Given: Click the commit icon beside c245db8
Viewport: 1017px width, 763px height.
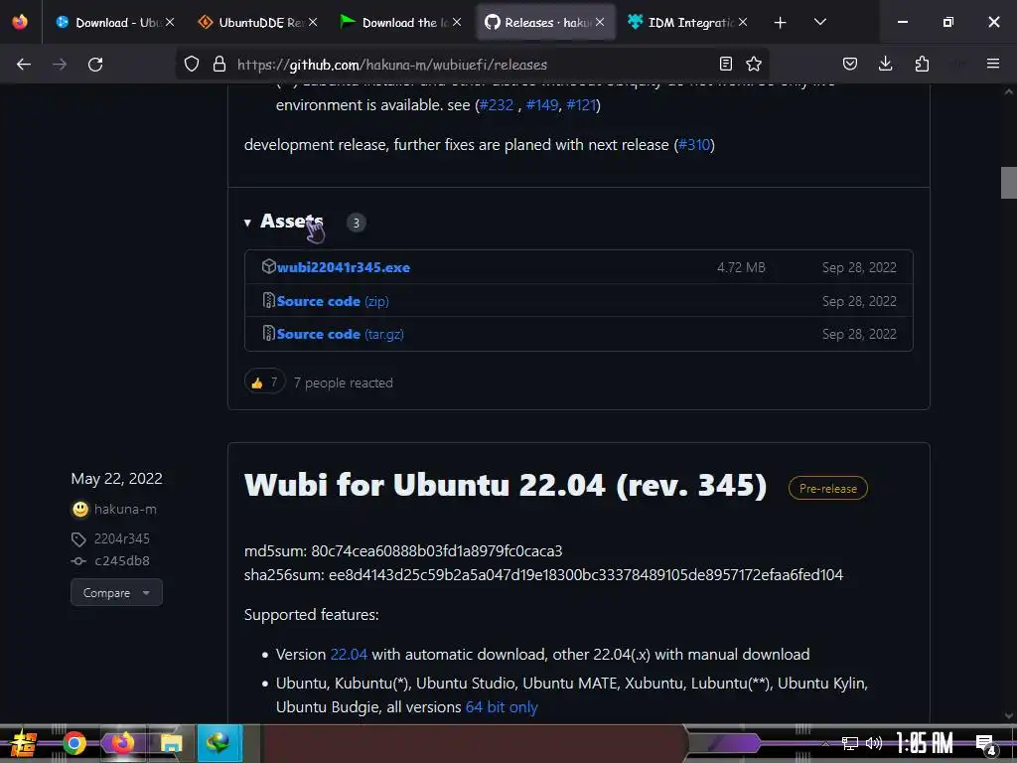Looking at the screenshot, I should (x=78, y=561).
